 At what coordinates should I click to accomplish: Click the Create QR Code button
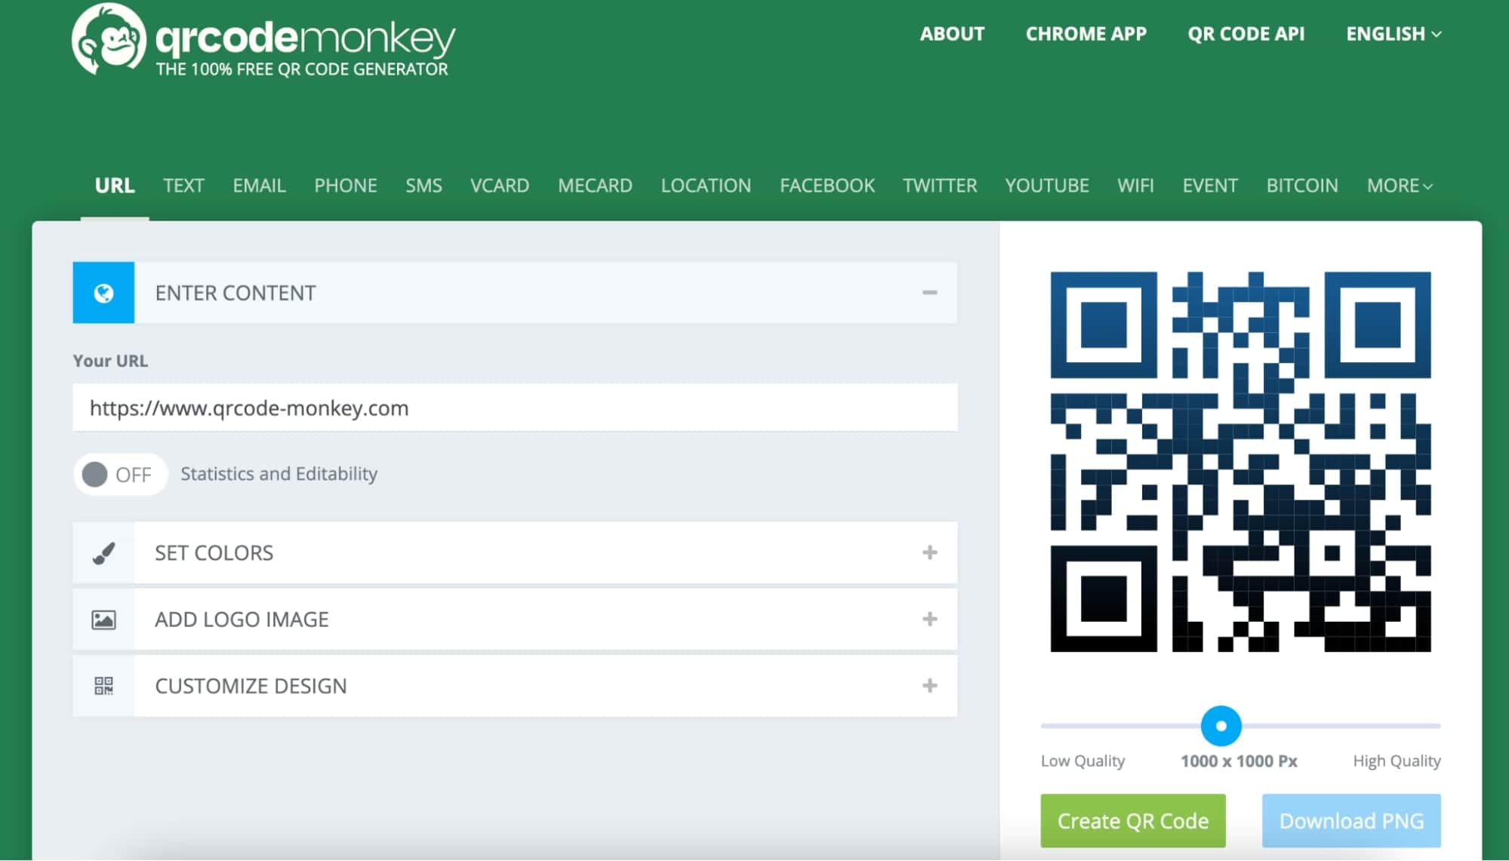point(1134,819)
